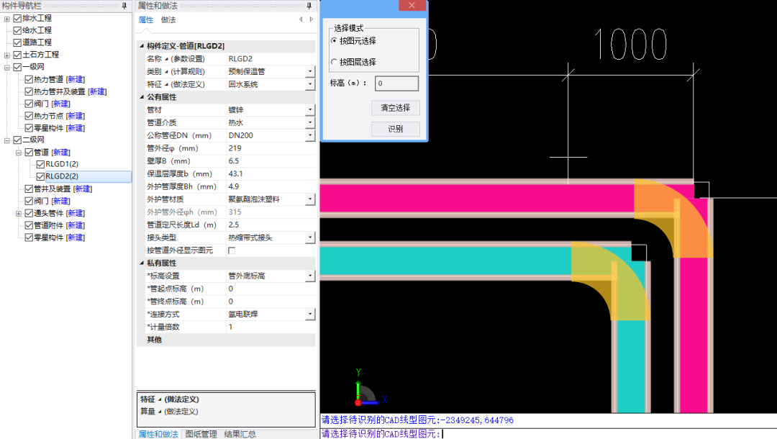The image size is (777, 439).
Task: Collapse the 二级网 tree node
Action: (x=7, y=140)
